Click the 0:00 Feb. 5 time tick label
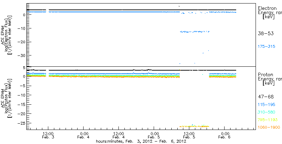 [154, 136]
